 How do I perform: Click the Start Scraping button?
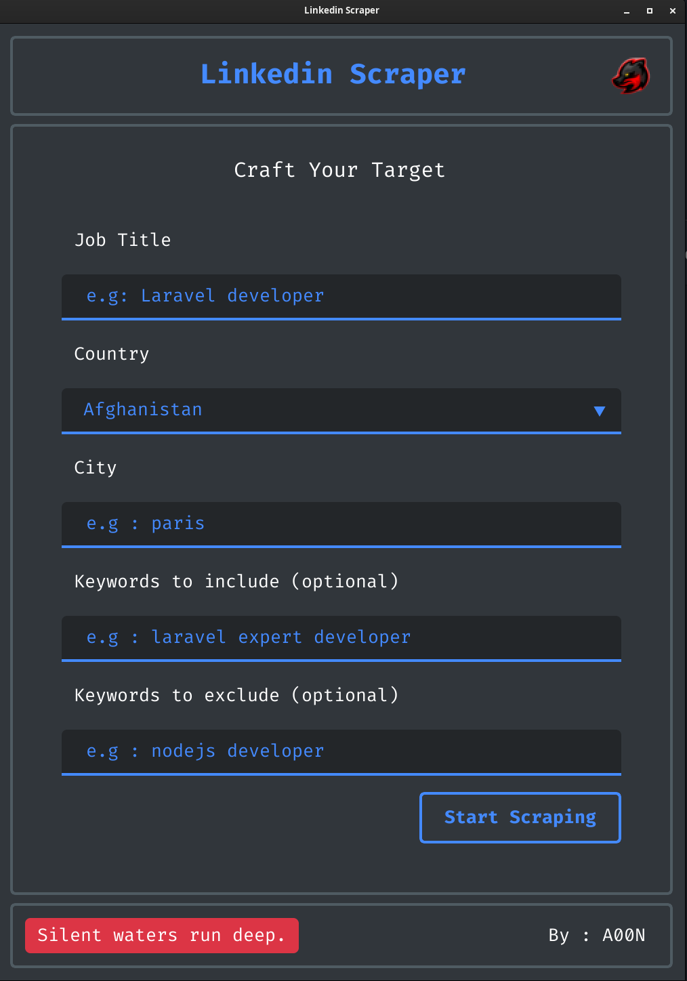point(520,818)
